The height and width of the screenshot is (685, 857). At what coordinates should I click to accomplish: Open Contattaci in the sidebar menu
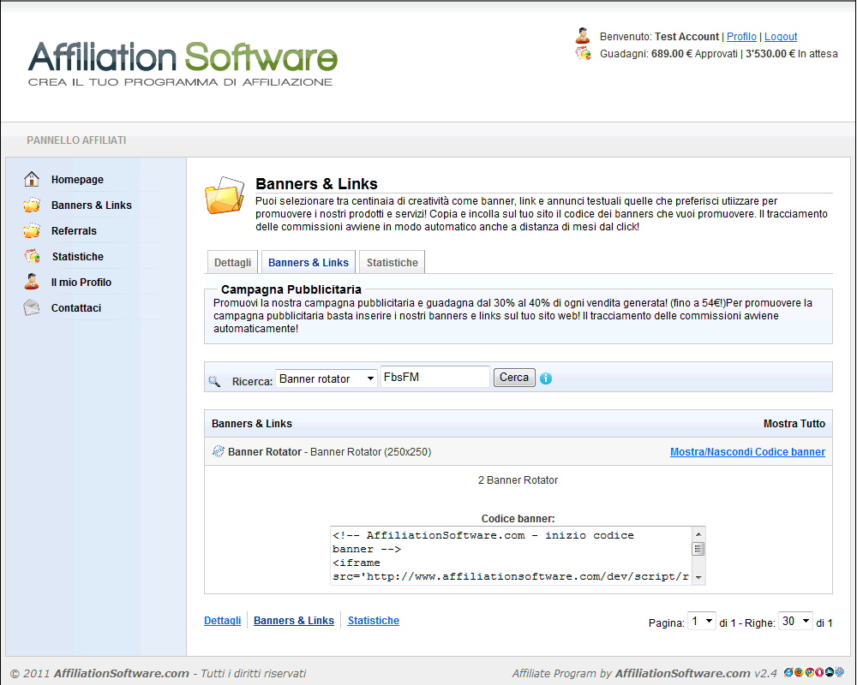pos(76,307)
